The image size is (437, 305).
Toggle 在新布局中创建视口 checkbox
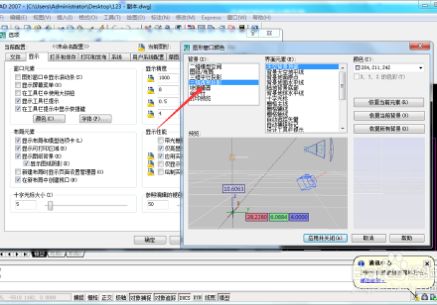(18, 180)
